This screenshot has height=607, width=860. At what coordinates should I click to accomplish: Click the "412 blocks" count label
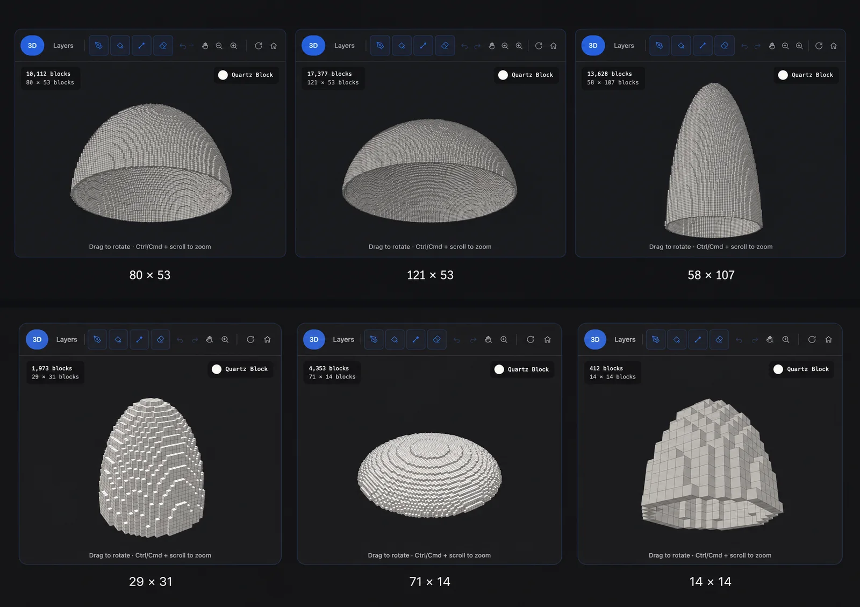click(606, 368)
